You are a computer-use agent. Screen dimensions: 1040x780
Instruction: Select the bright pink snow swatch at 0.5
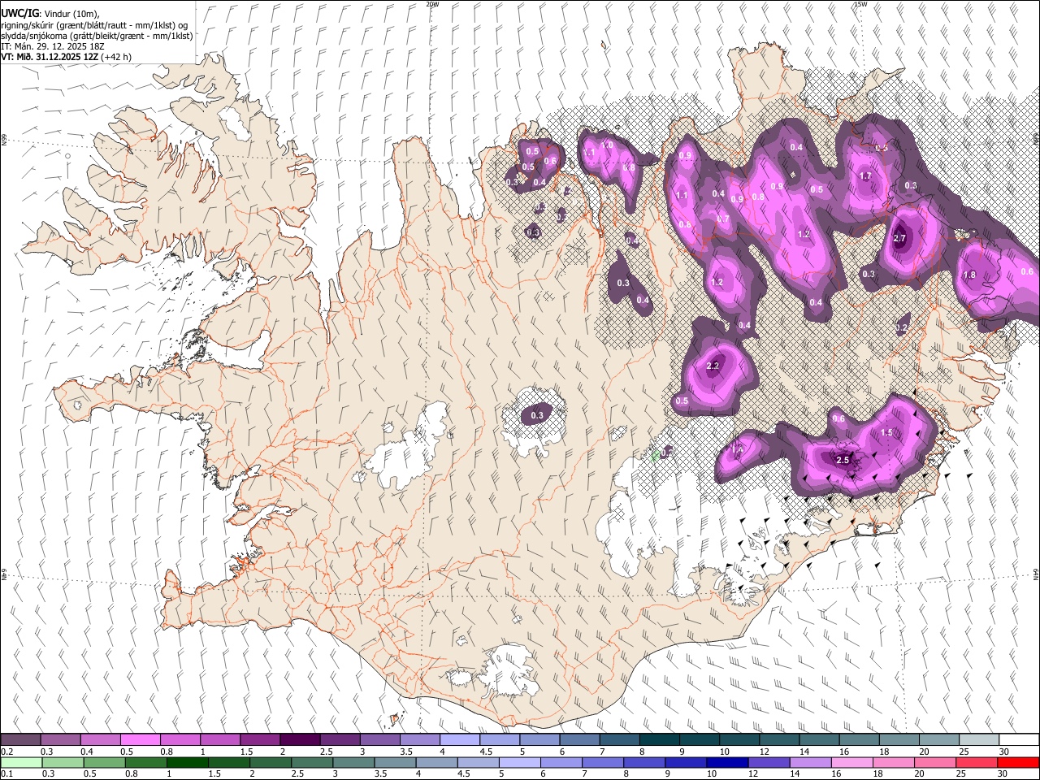[140, 740]
